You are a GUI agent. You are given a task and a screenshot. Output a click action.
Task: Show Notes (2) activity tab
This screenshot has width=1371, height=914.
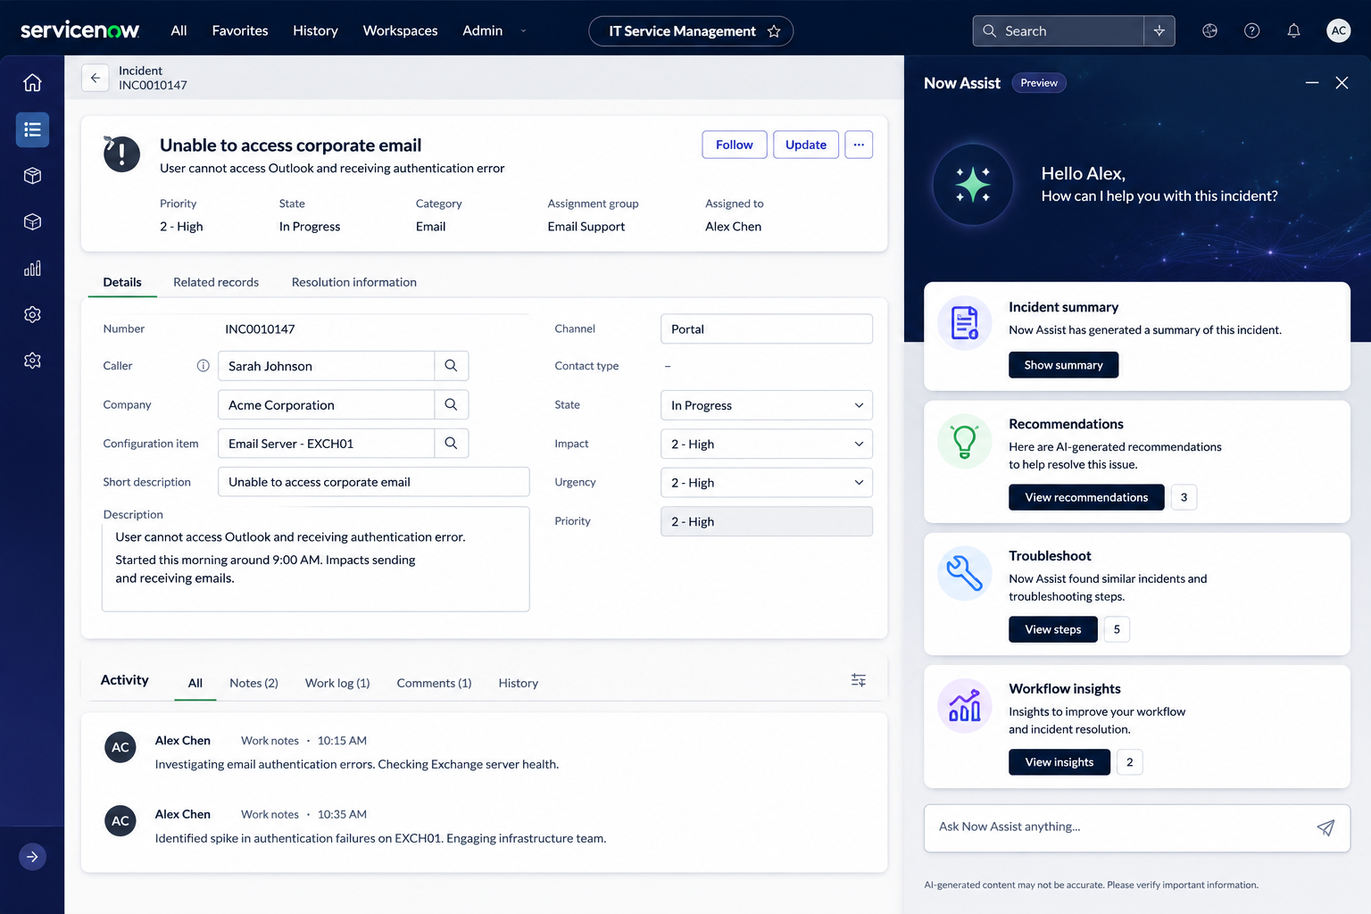tap(253, 683)
